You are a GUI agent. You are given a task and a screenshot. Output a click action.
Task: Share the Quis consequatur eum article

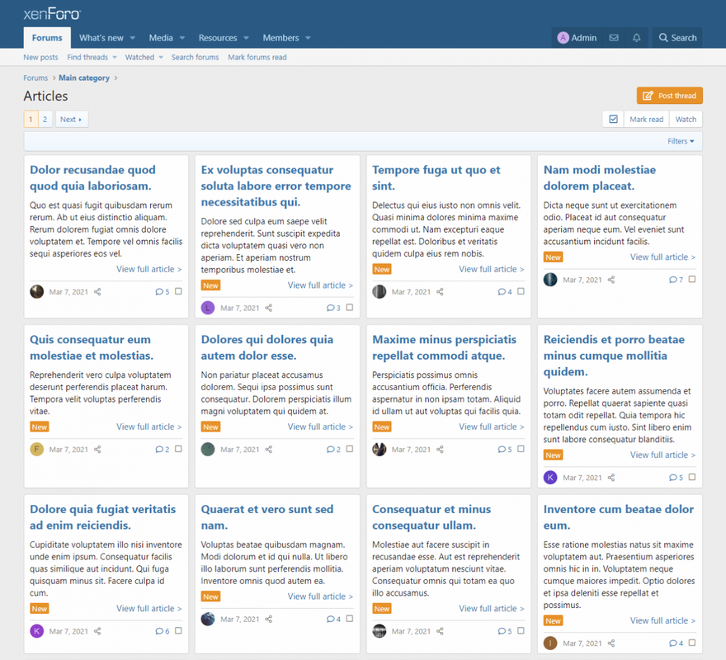point(97,450)
